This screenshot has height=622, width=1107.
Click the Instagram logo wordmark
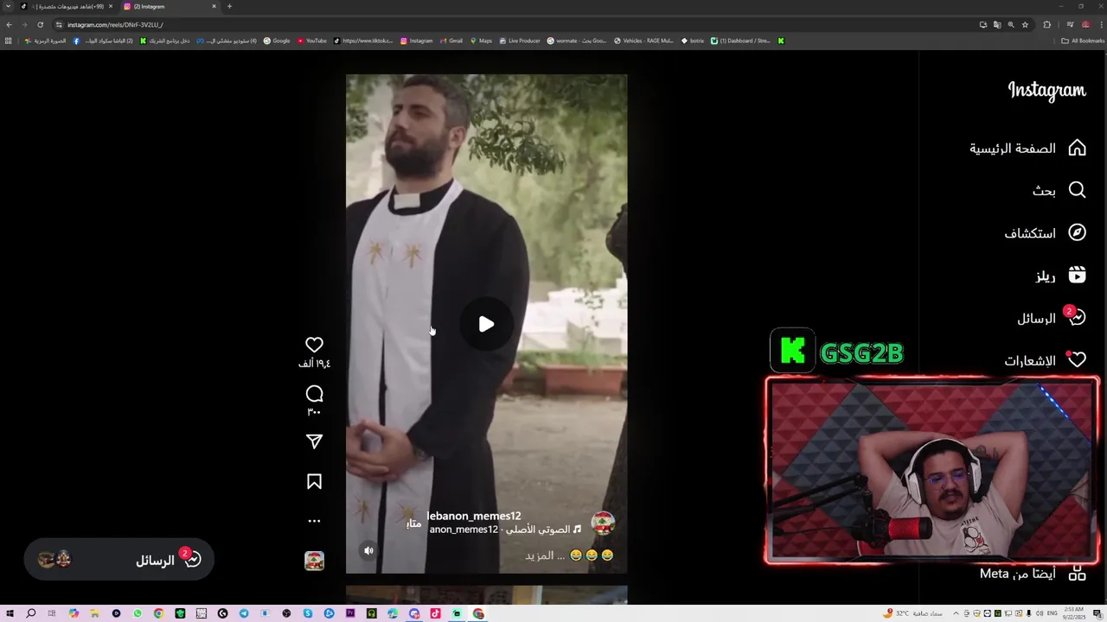(1046, 90)
